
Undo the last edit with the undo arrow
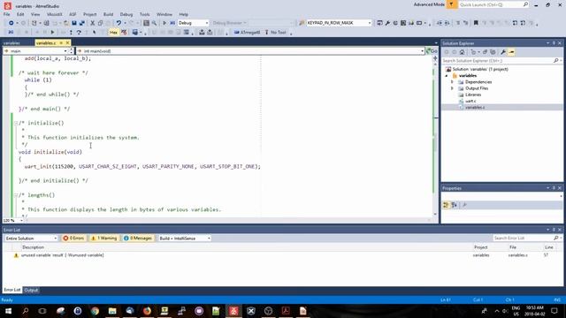(119, 23)
